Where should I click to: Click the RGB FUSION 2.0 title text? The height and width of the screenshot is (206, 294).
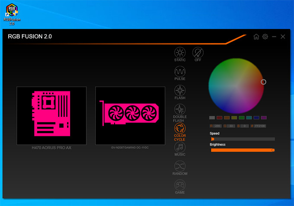[30, 36]
